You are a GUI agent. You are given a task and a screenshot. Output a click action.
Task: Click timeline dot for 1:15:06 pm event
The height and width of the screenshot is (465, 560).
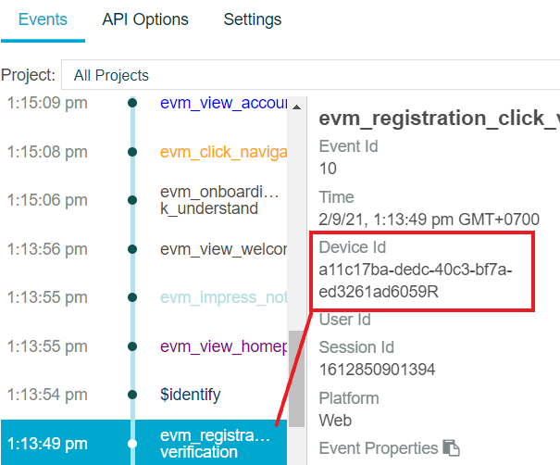132,200
